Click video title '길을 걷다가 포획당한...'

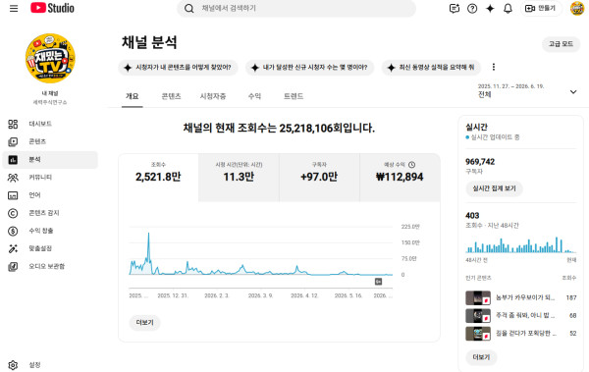tap(526, 333)
